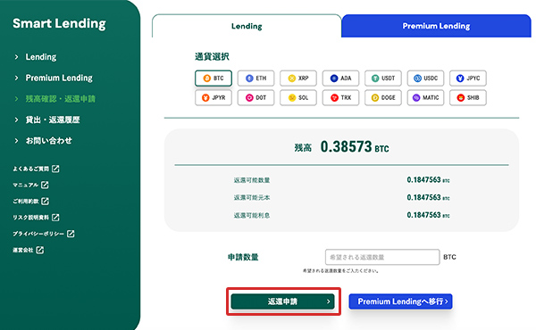Screen dimensions: 536x330
Task: Open external link icon beside ご利用約款
Action: [45, 202]
